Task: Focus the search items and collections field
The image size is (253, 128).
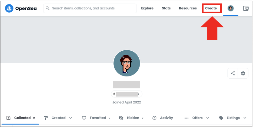Action: click(x=90, y=8)
